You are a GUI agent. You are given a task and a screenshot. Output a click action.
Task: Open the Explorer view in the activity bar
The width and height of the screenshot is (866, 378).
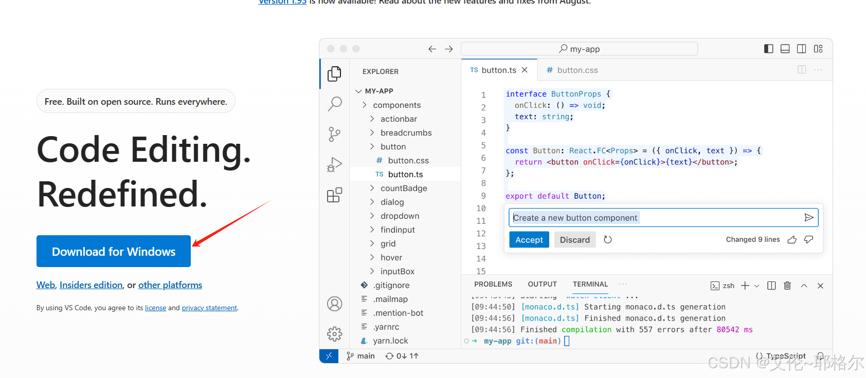coord(334,74)
